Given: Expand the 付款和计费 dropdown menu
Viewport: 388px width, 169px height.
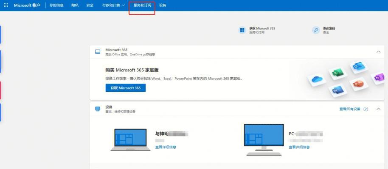Looking at the screenshot, I should coord(114,5).
